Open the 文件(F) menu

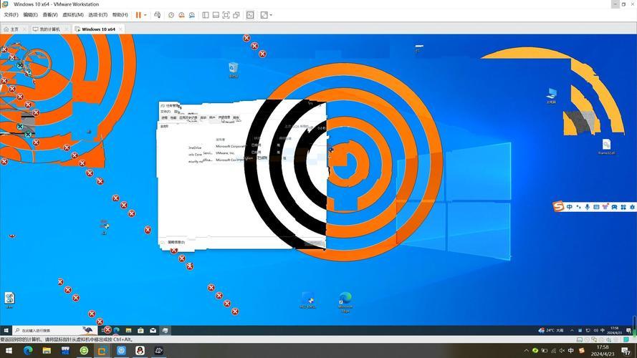(x=11, y=15)
